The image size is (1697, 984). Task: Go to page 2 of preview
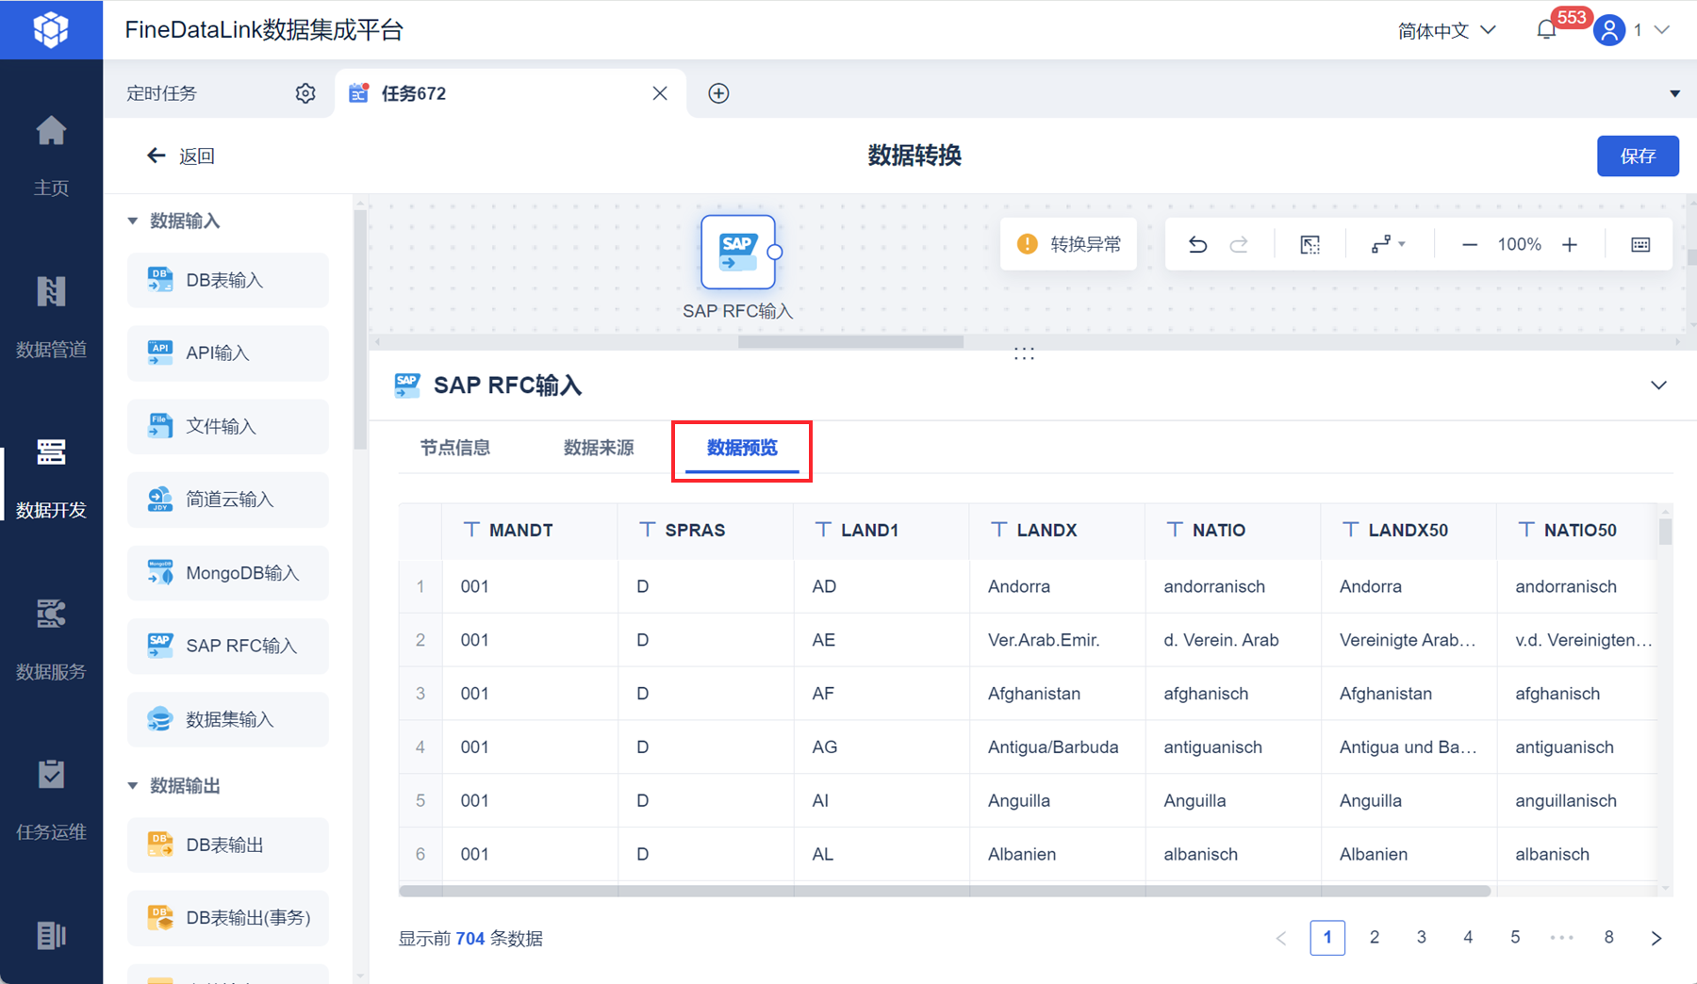(1375, 937)
